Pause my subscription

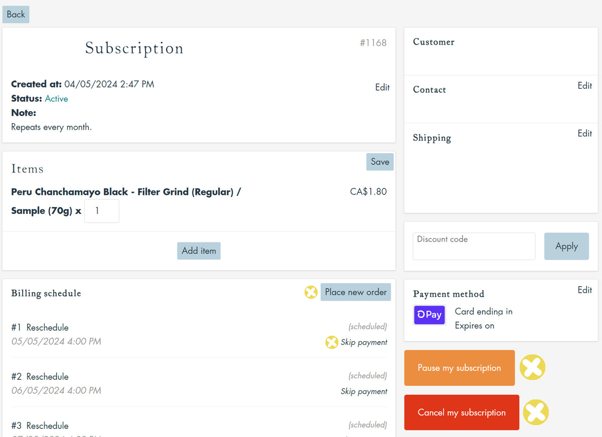(459, 368)
